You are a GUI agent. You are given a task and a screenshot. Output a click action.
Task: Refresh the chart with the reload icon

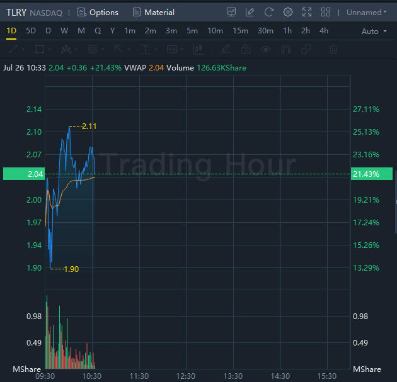pos(269,12)
